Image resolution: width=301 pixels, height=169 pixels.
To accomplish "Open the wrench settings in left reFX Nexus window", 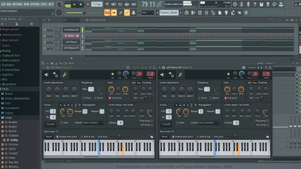I will 64,75.
